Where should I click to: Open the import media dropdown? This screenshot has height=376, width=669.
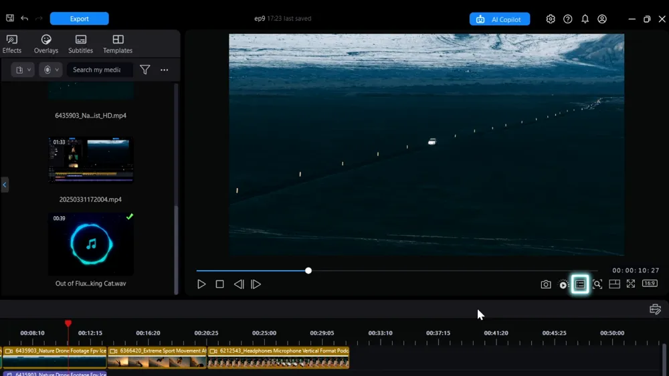click(23, 70)
